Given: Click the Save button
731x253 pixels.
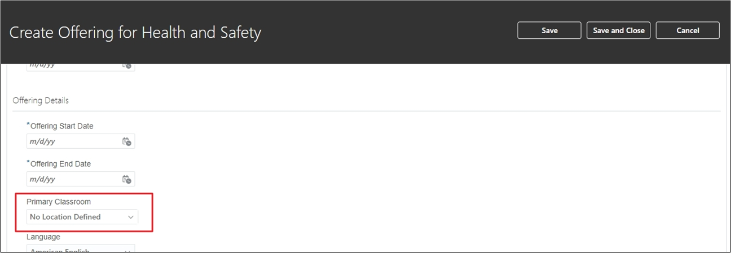Looking at the screenshot, I should pos(549,30).
